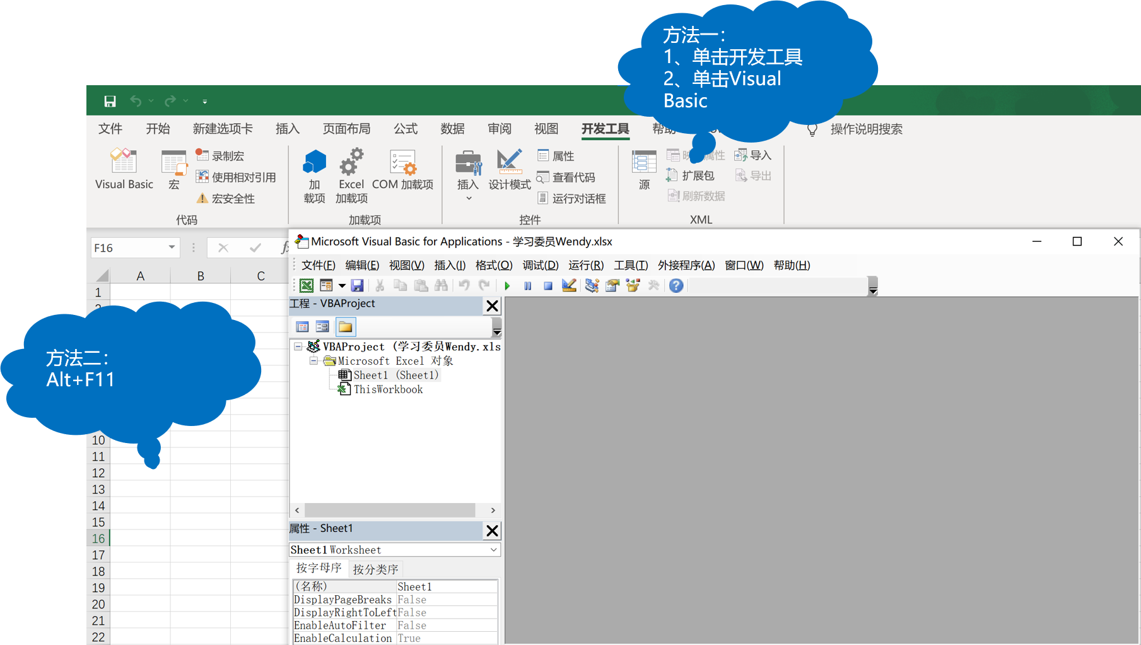
Task: Open VBA 运行(R) menu
Action: coord(586,265)
